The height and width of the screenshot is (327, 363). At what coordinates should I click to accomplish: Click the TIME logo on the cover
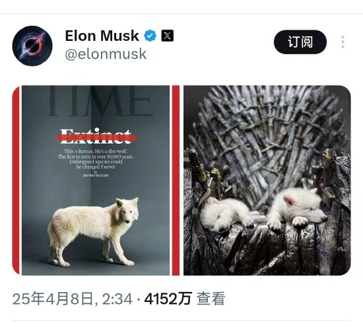[x=100, y=101]
